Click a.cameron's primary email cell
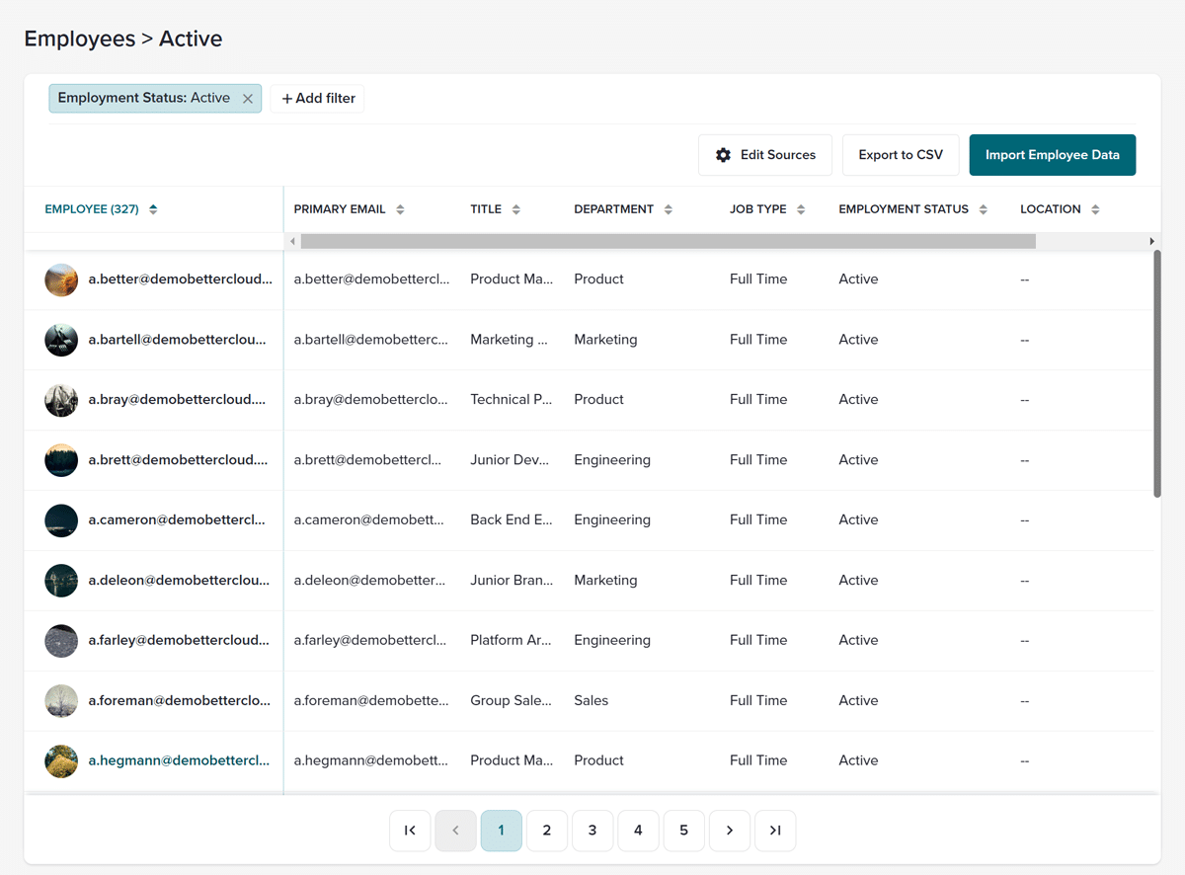Viewport: 1185px width, 875px height. pos(369,520)
